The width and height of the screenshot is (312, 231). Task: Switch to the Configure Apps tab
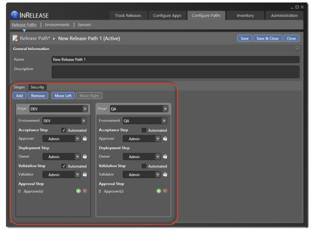click(167, 16)
